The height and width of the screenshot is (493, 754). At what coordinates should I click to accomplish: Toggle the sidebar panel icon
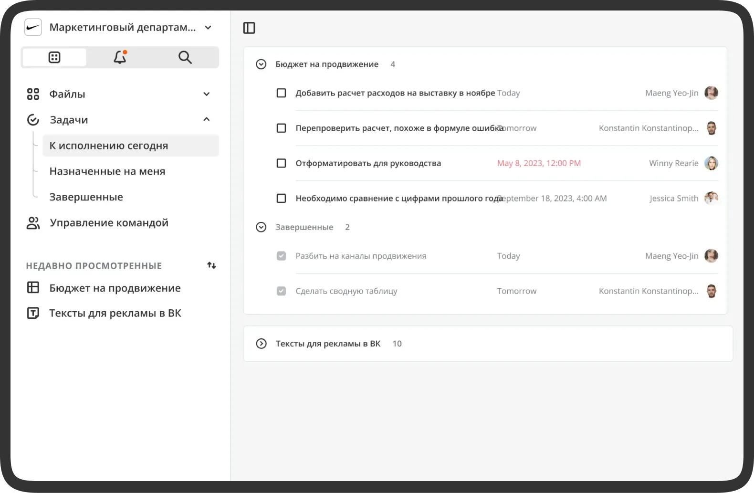tap(249, 28)
